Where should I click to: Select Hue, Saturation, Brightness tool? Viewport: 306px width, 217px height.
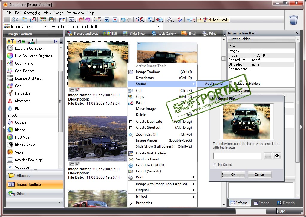(34, 56)
